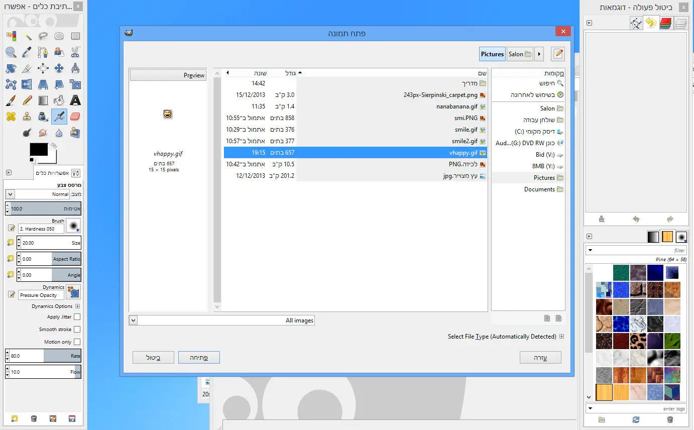The width and height of the screenshot is (694, 430).
Task: Switch to the Channels tab
Action: coord(666,23)
